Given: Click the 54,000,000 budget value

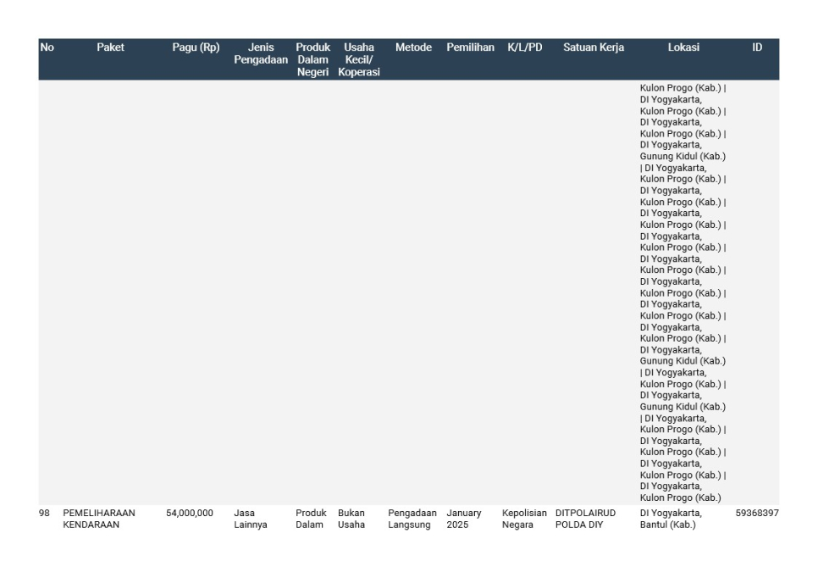Looking at the screenshot, I should (x=190, y=514).
